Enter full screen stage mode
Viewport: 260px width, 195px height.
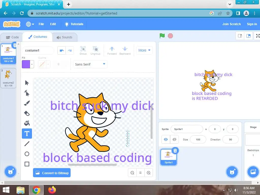[x=257, y=36]
